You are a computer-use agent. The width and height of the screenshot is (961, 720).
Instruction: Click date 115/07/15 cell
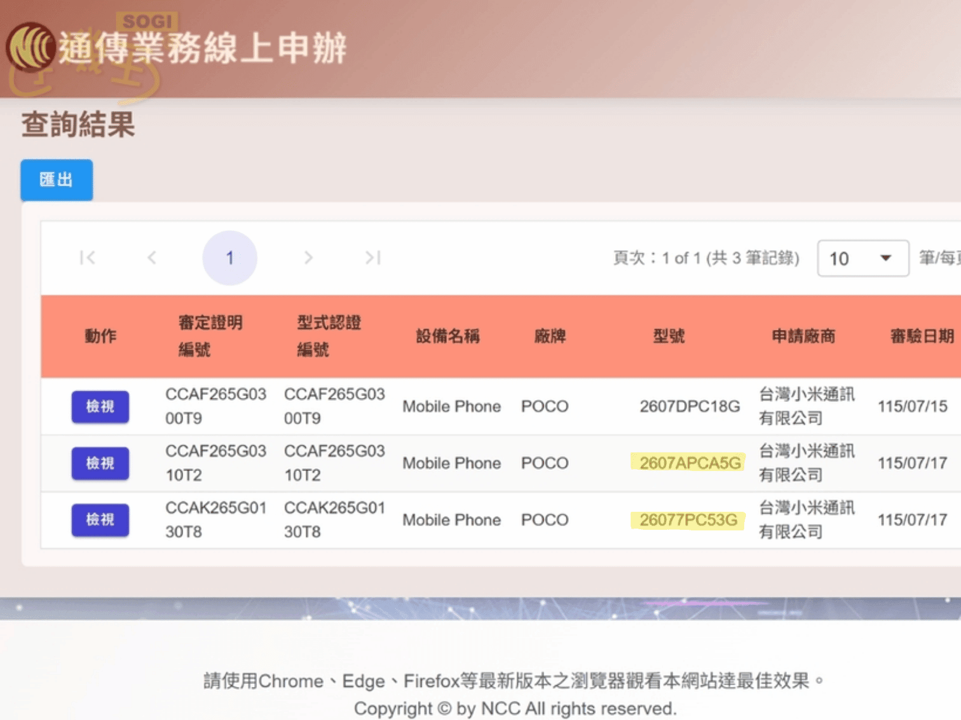click(912, 406)
